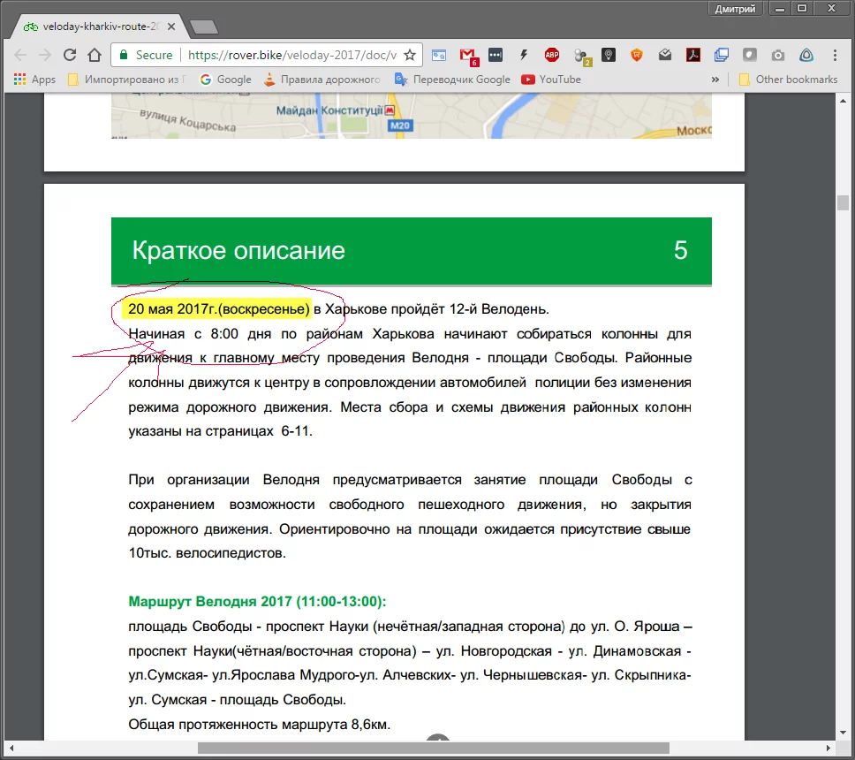Open the blue stacked windows extension
This screenshot has width=855, height=760.
pos(722,55)
